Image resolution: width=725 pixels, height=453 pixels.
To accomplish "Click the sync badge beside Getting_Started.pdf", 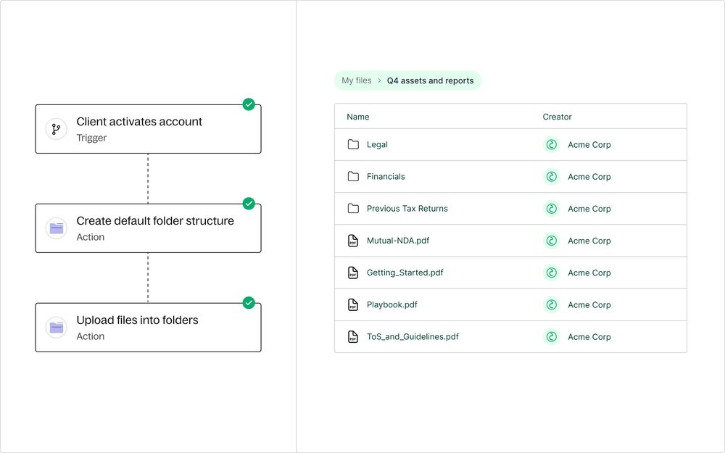I will coord(551,273).
